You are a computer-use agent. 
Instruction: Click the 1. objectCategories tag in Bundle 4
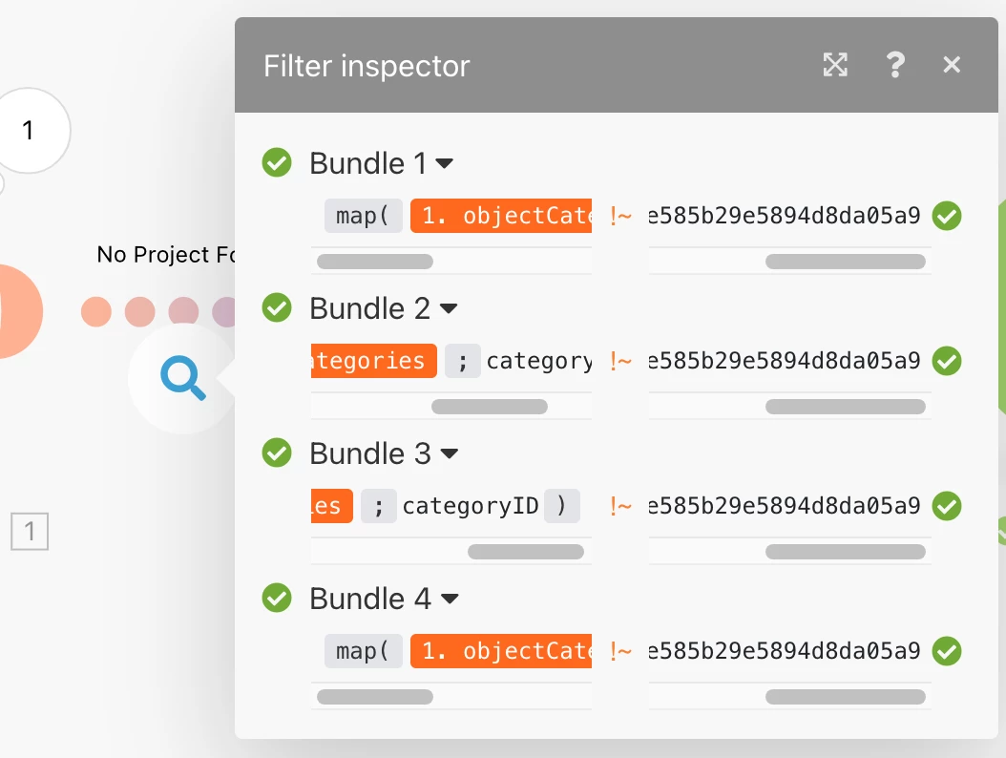pos(503,651)
